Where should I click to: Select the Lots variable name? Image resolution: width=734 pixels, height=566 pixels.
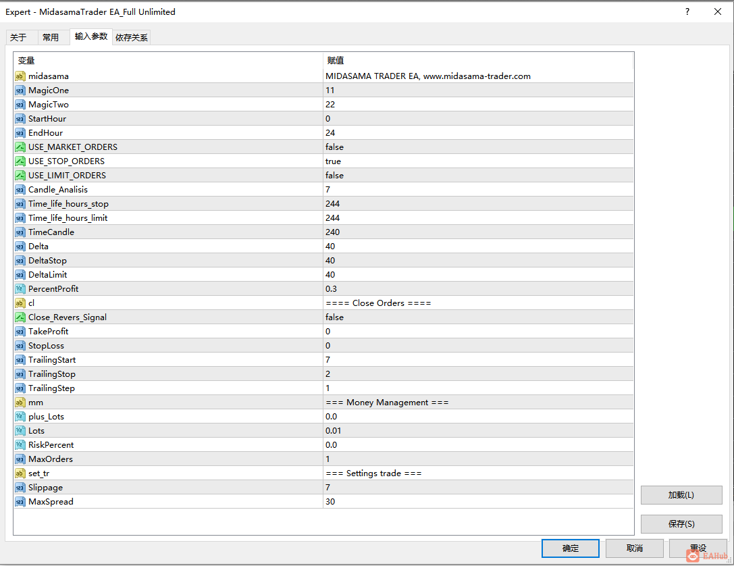36,431
